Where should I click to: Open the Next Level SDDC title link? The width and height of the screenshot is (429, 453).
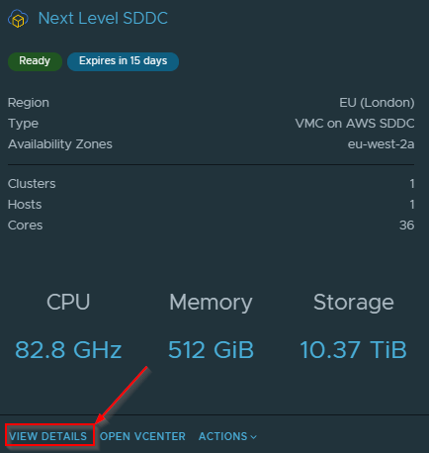103,18
